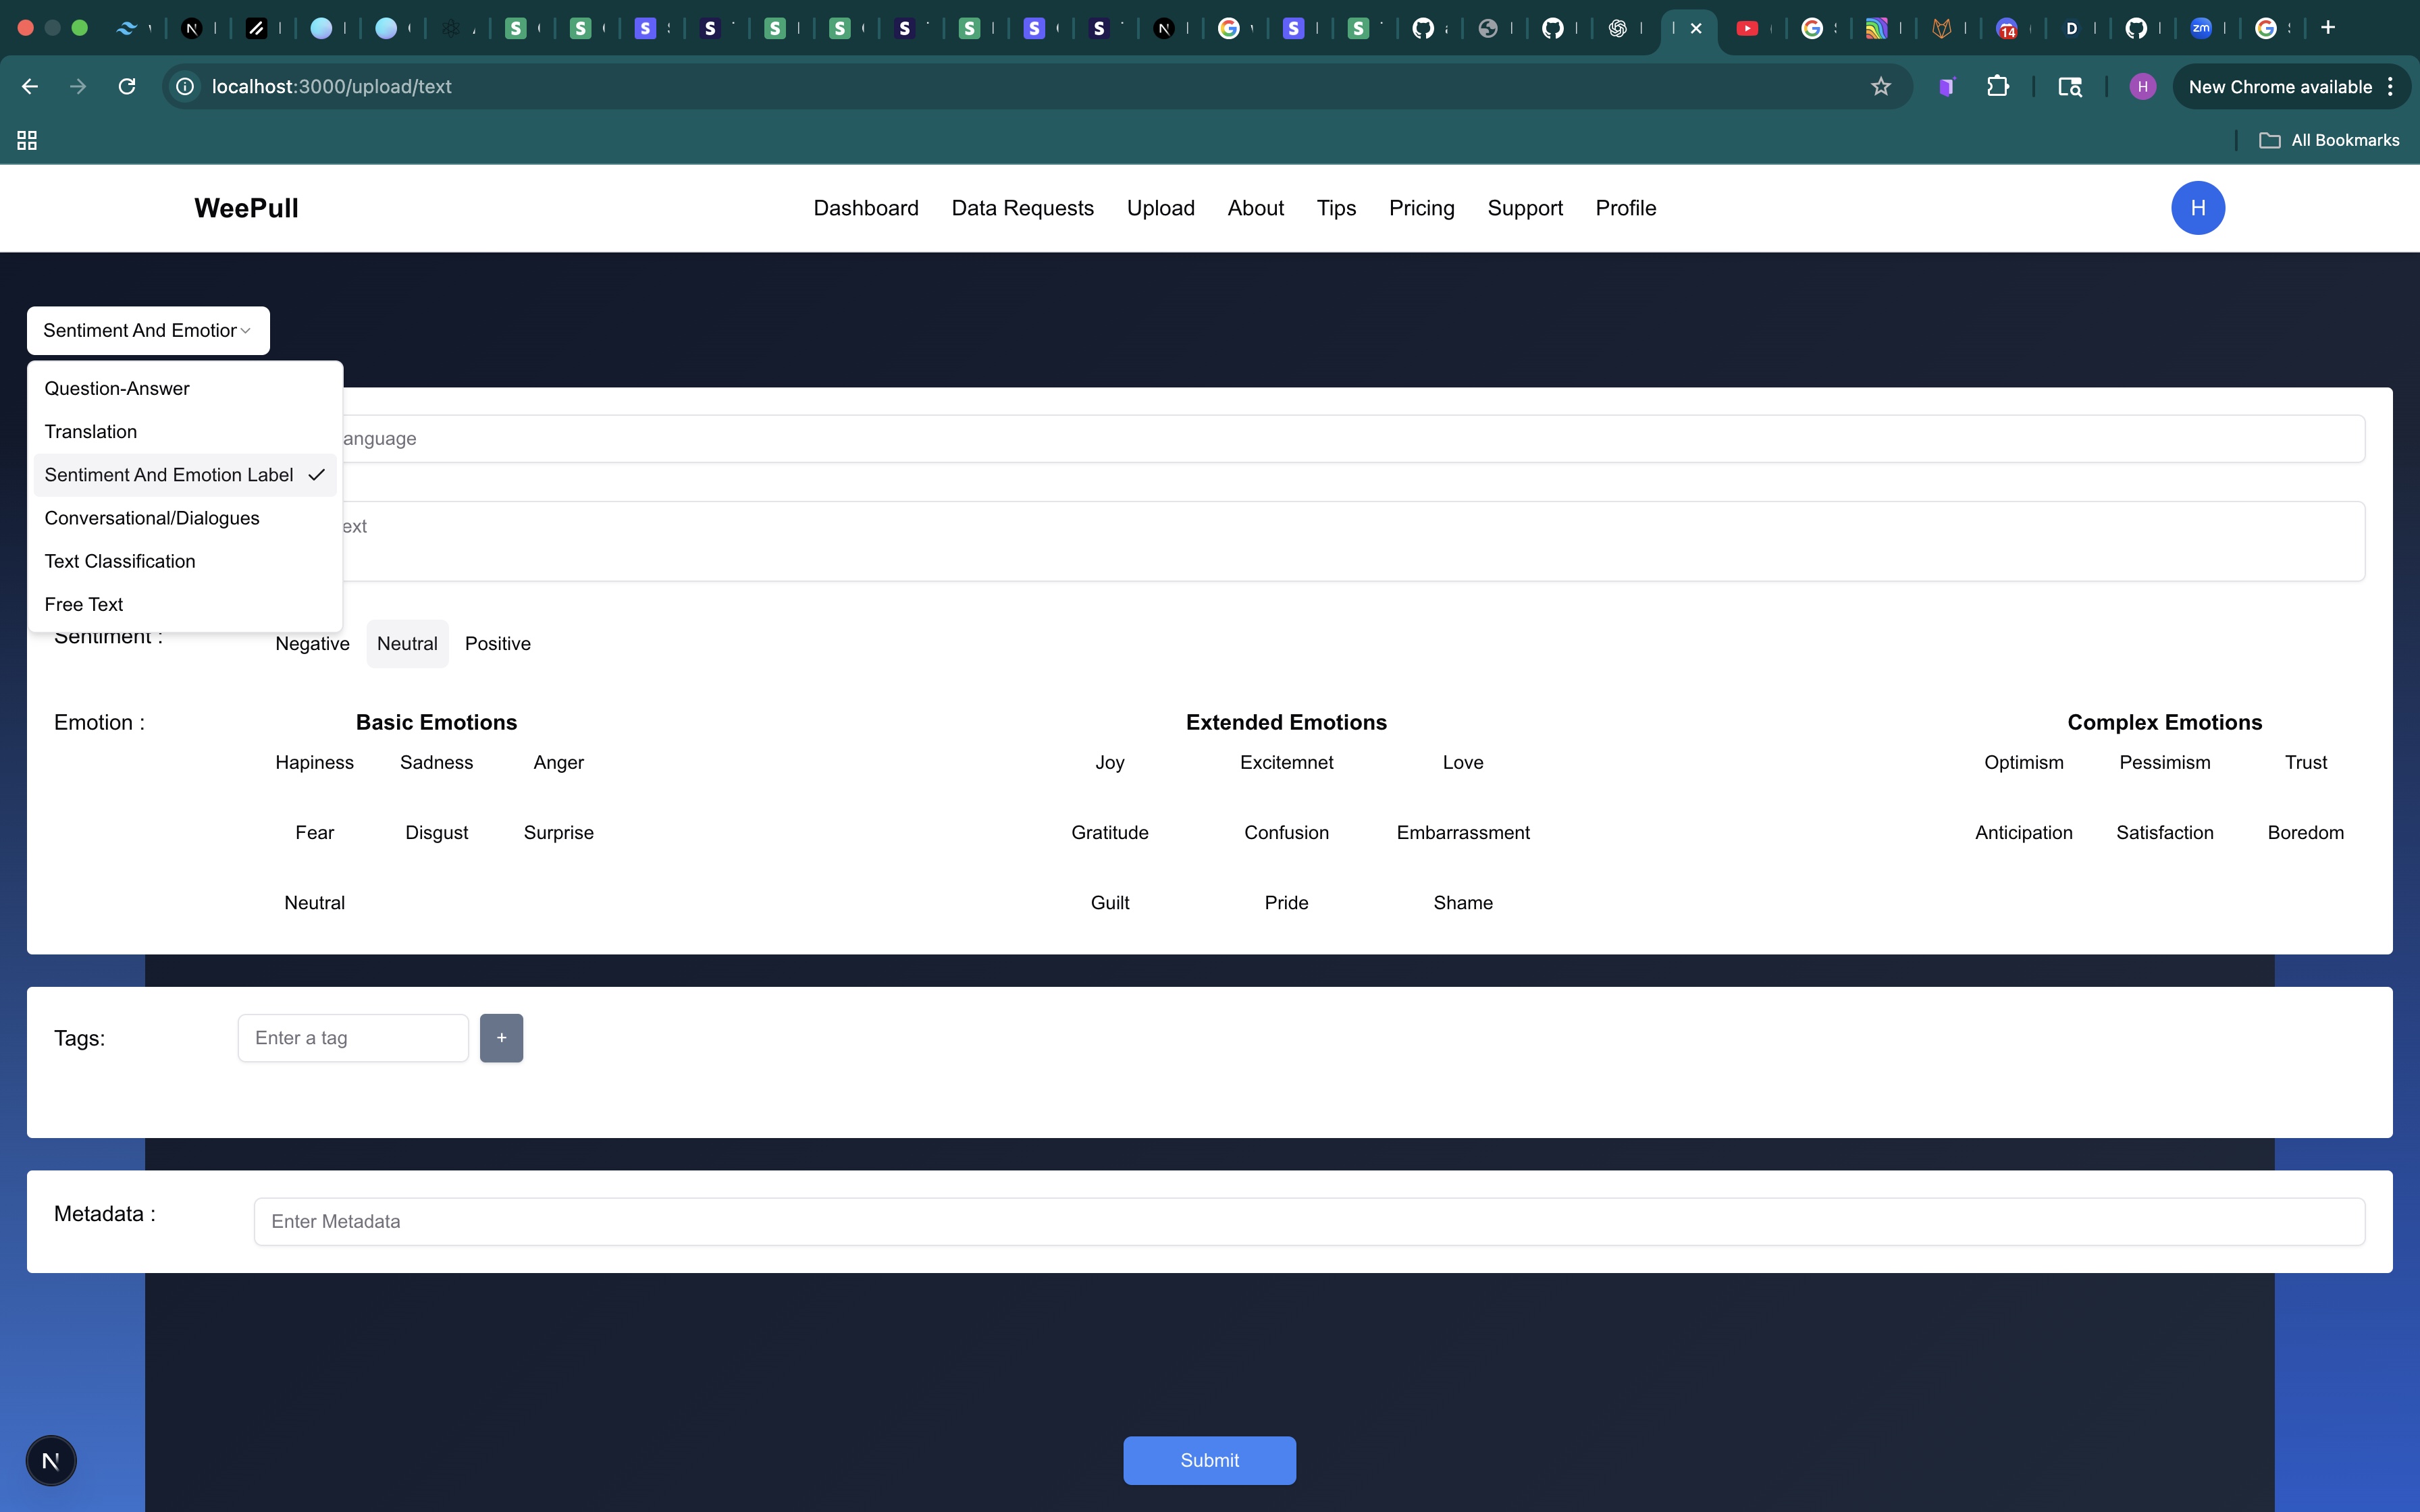Click the browser back arrow

(30, 87)
